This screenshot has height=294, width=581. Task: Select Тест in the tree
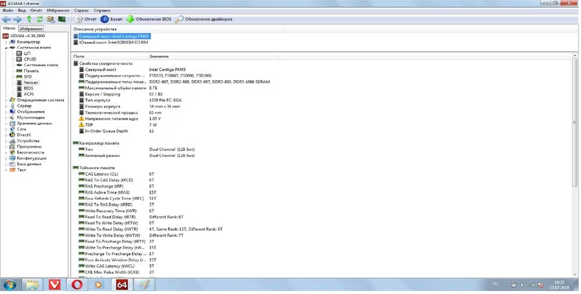[x=18, y=170]
